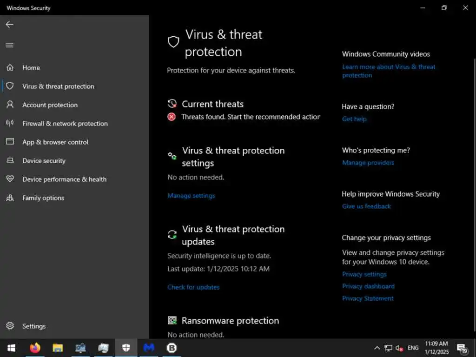Click the back arrow icon
This screenshot has width=476, height=357.
(9, 25)
